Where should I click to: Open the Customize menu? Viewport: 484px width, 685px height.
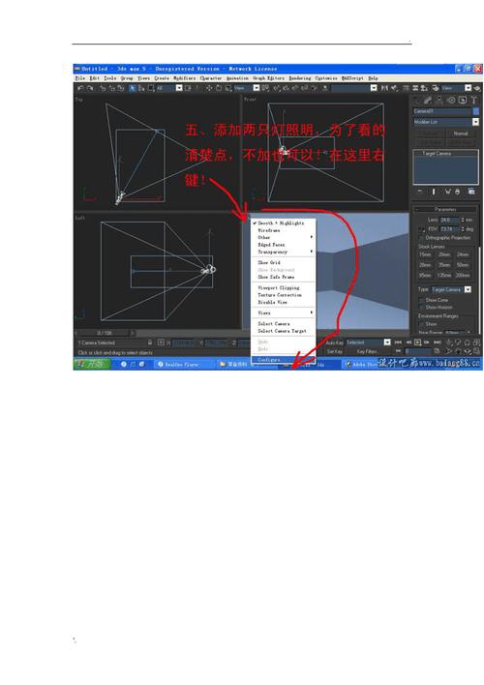coord(326,78)
